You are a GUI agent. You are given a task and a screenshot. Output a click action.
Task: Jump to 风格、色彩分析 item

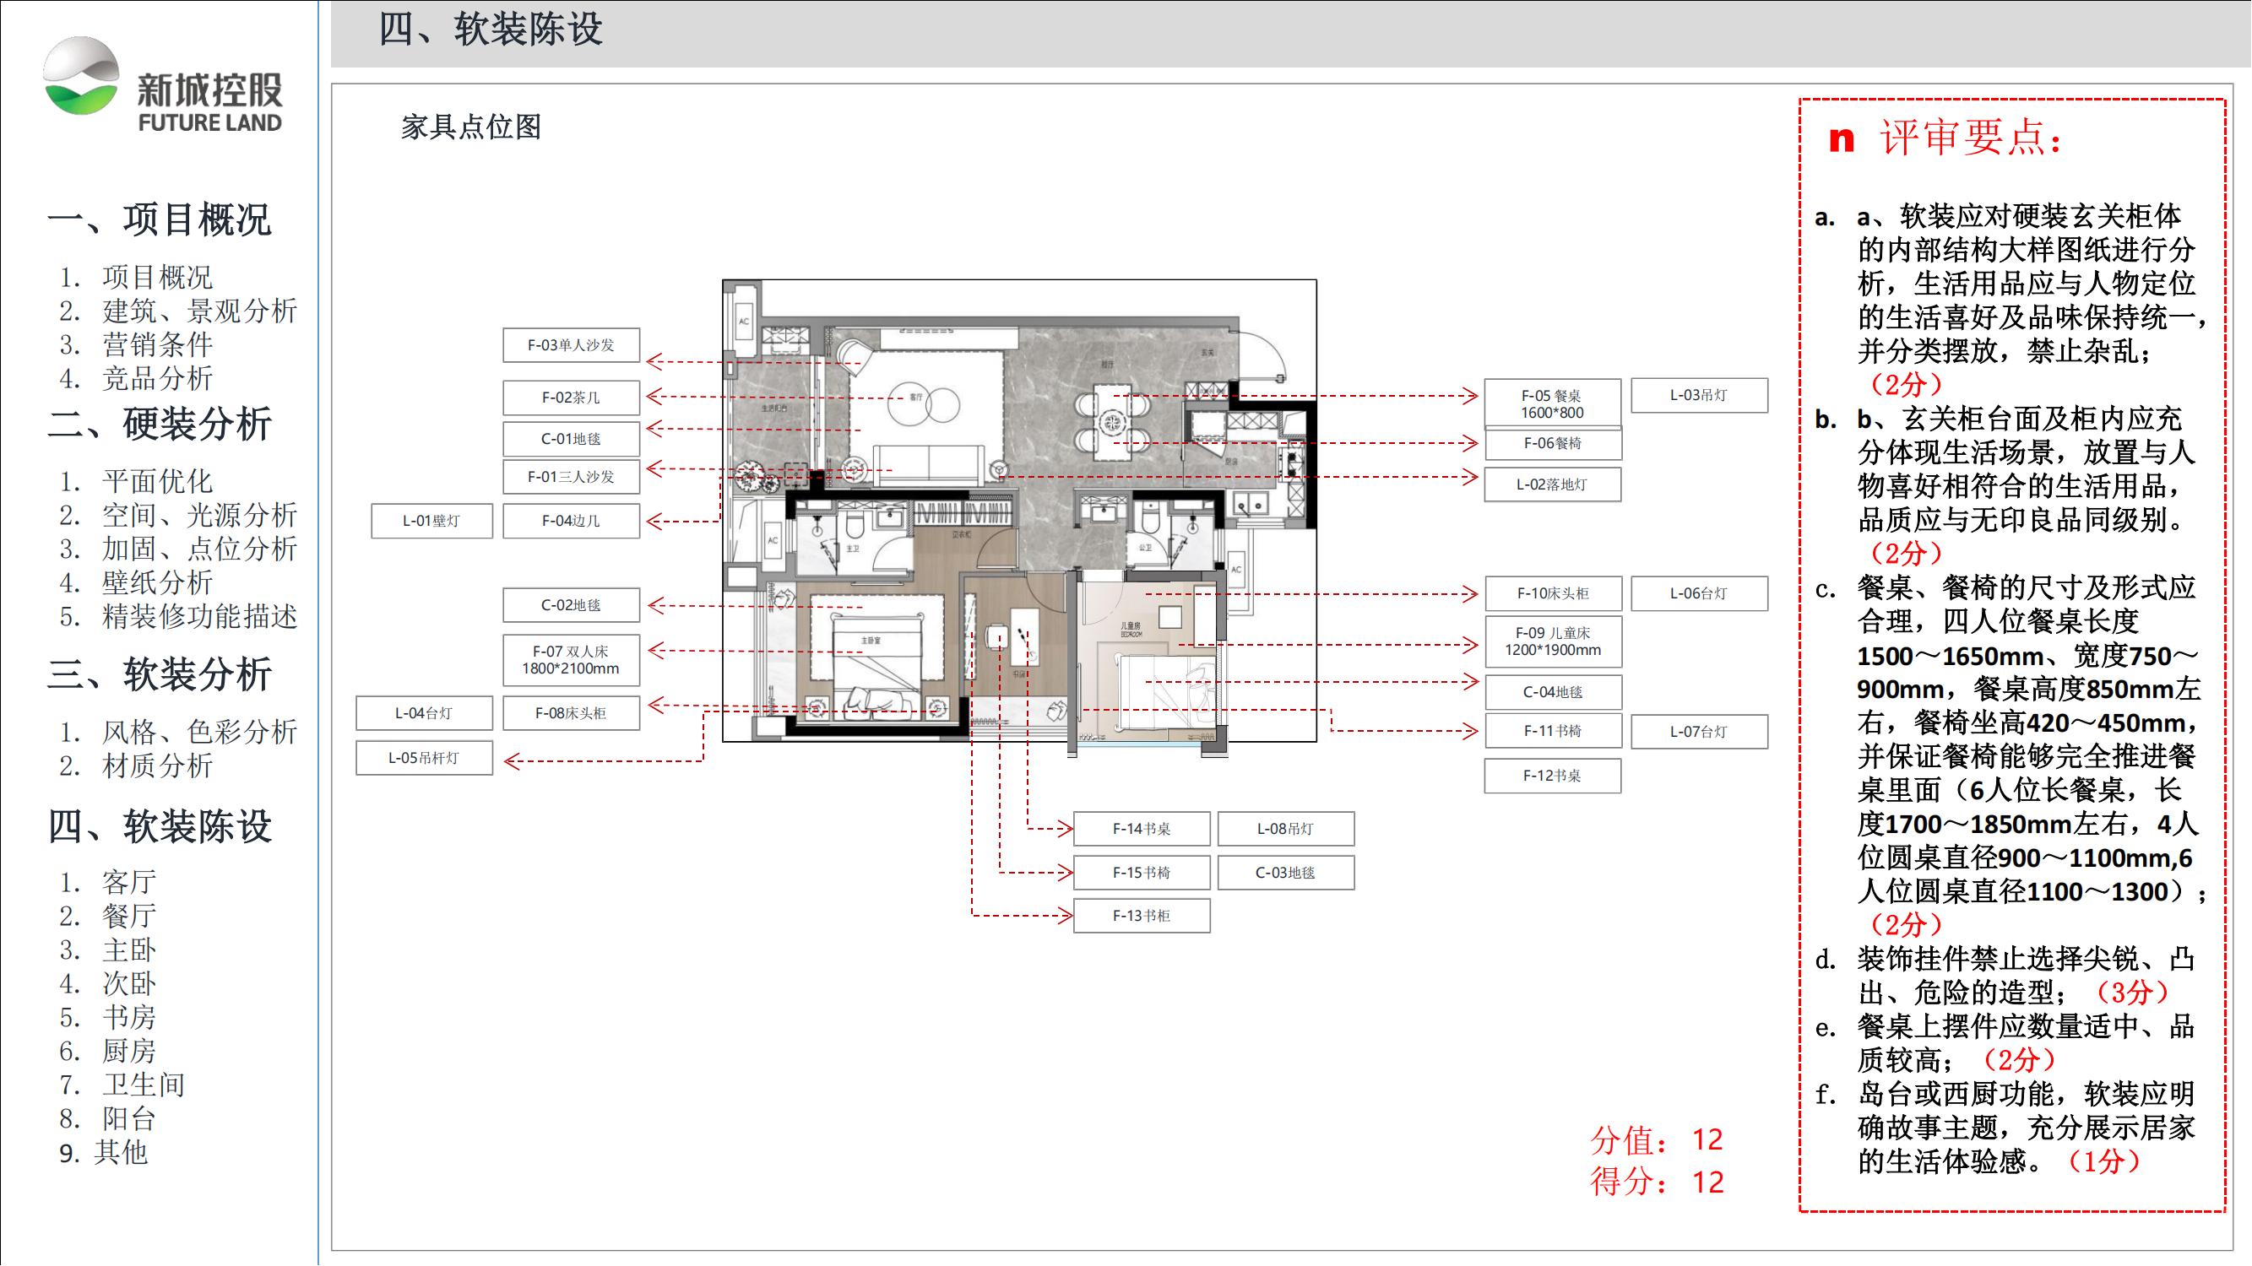pyautogui.click(x=199, y=732)
